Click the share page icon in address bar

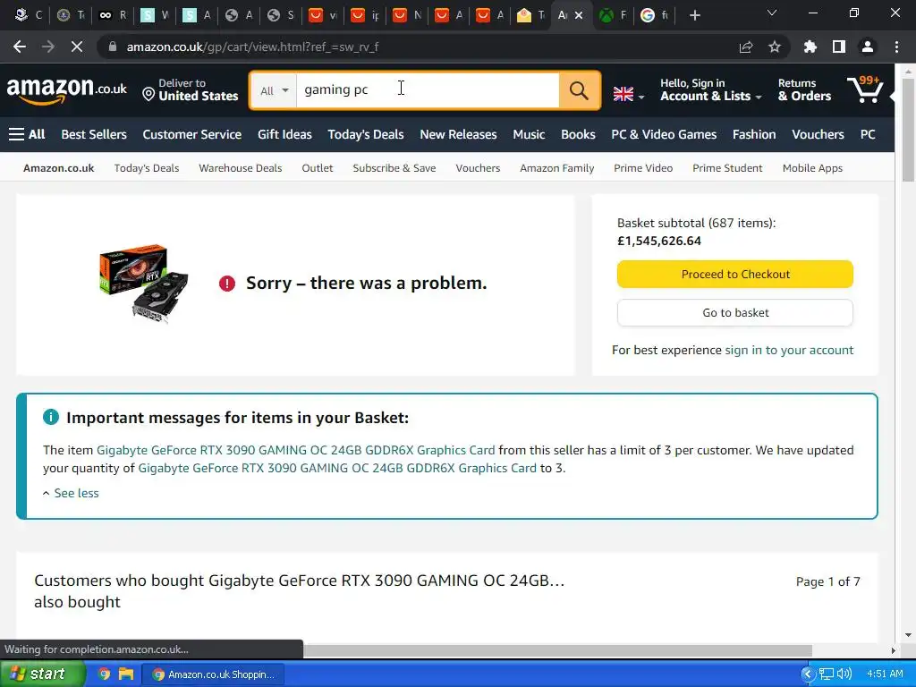click(746, 47)
